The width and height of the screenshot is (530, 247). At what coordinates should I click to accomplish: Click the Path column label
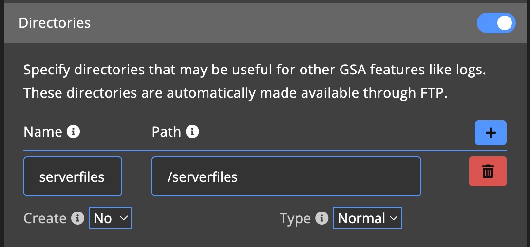(x=167, y=132)
